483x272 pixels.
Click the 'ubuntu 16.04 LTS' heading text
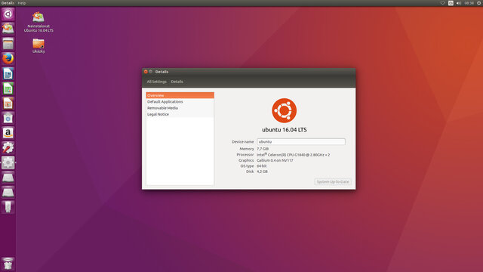click(285, 130)
